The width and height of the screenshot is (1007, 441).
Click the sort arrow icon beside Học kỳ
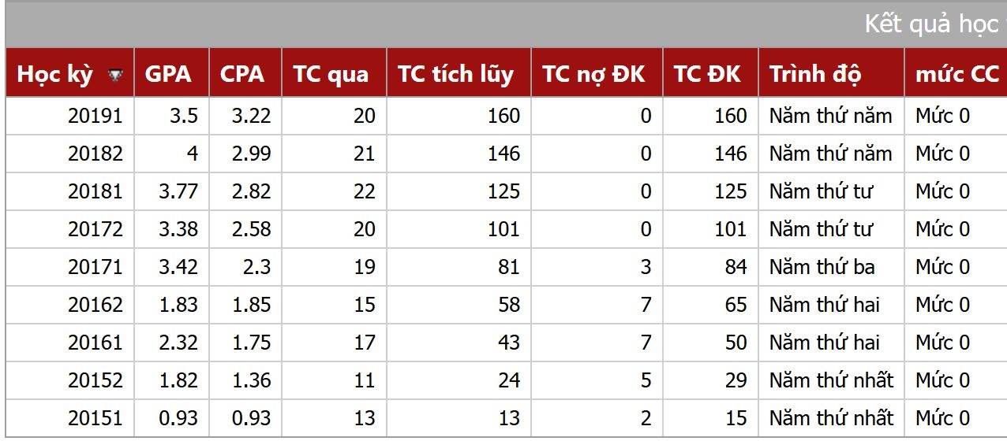116,75
